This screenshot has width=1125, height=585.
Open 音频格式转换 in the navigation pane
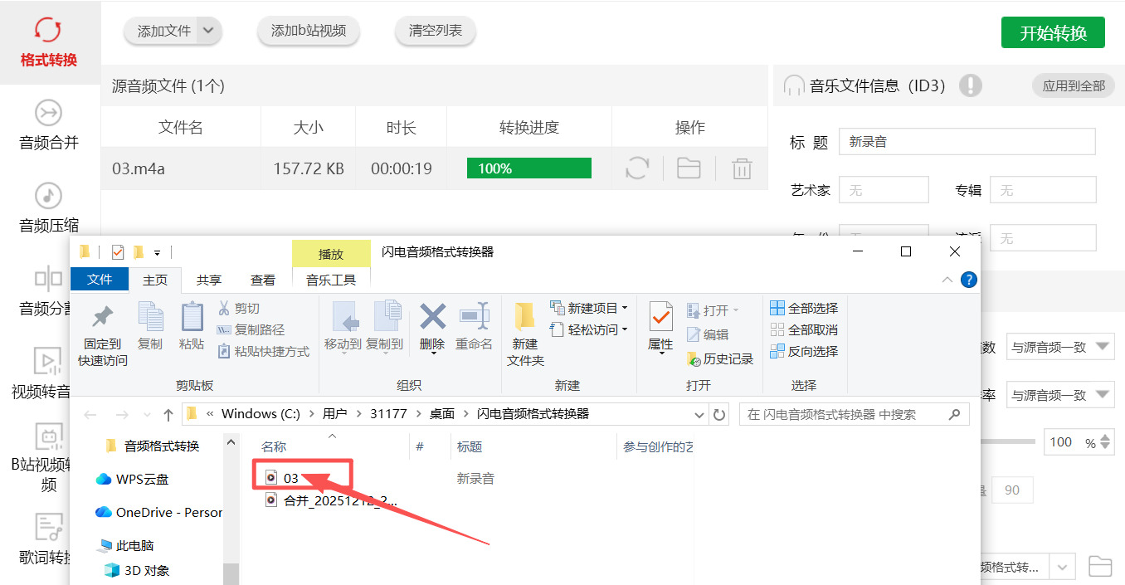coord(152,446)
